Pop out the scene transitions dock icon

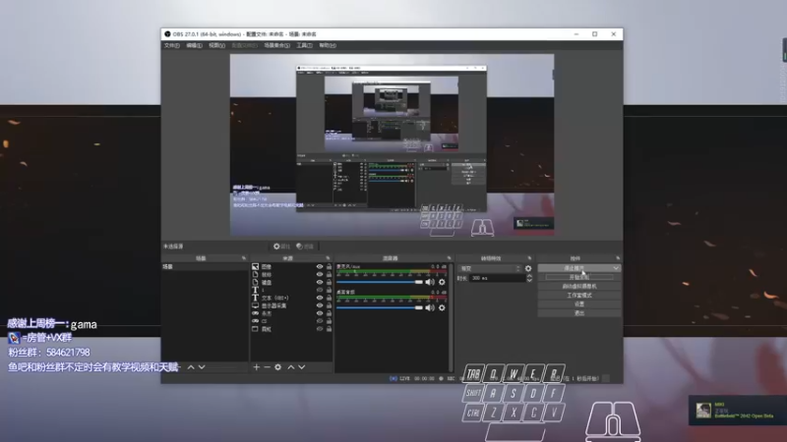click(x=529, y=258)
